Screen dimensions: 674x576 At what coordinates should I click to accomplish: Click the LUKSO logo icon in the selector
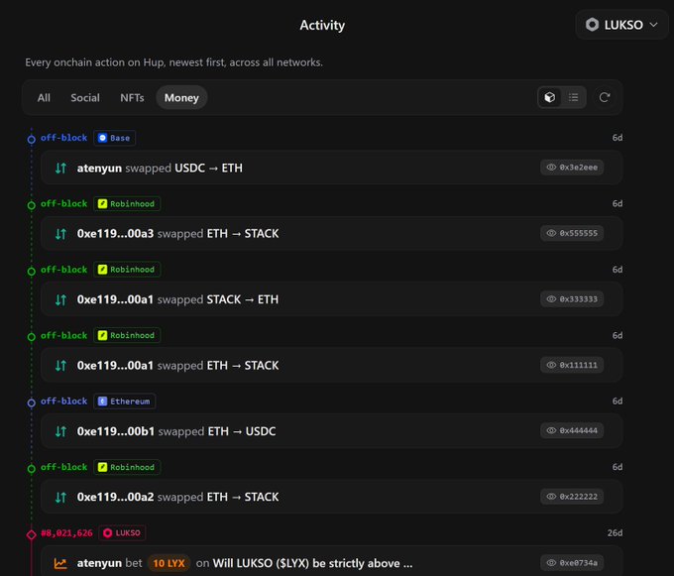(x=592, y=25)
